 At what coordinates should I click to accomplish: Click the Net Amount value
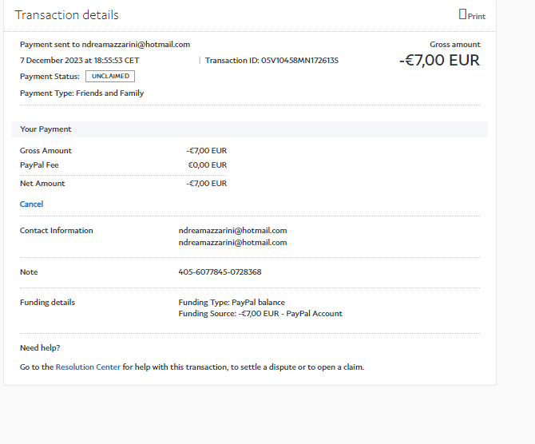(207, 184)
